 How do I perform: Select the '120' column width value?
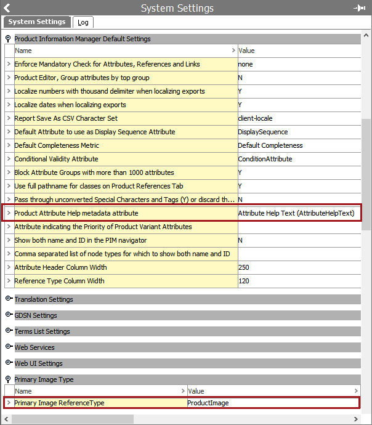299,281
